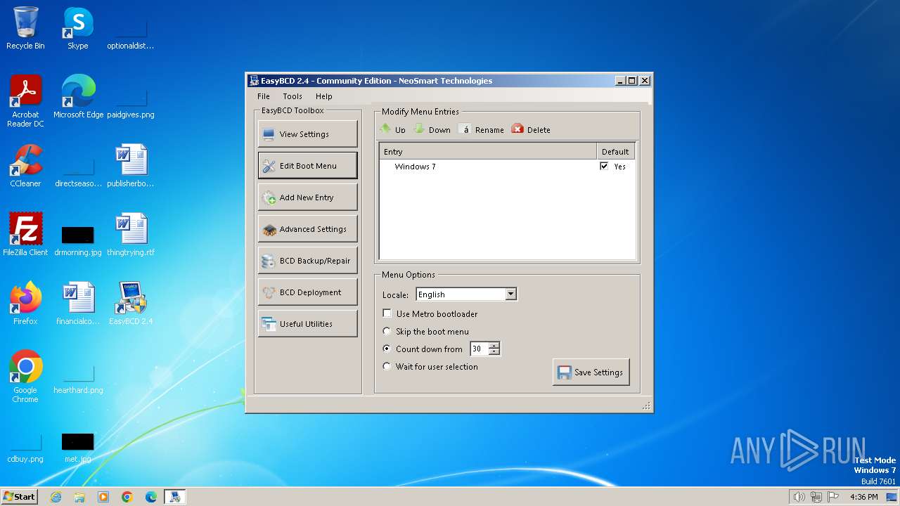
Task: Select hearthard.png desktop file
Action: point(78,377)
